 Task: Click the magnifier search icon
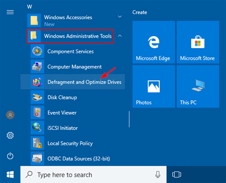[29, 174]
